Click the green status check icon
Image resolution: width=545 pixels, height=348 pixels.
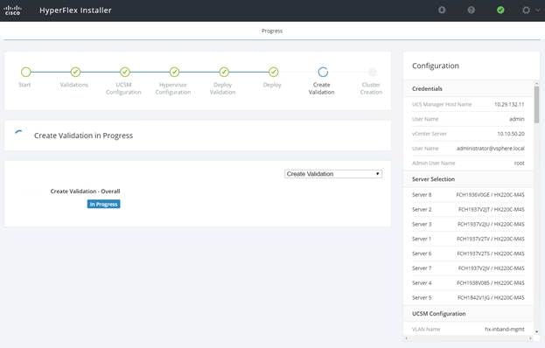click(x=500, y=10)
